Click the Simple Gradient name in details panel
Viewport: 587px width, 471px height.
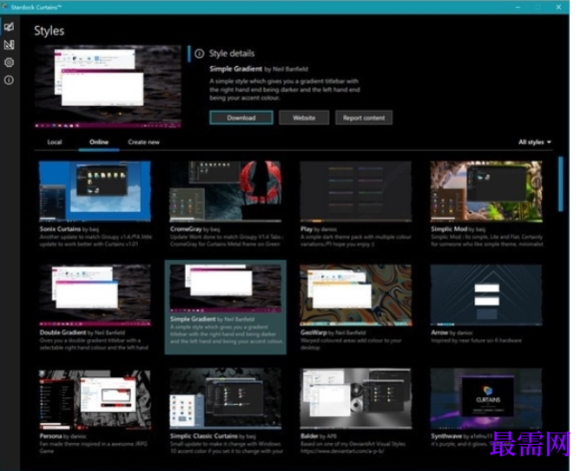pos(236,69)
